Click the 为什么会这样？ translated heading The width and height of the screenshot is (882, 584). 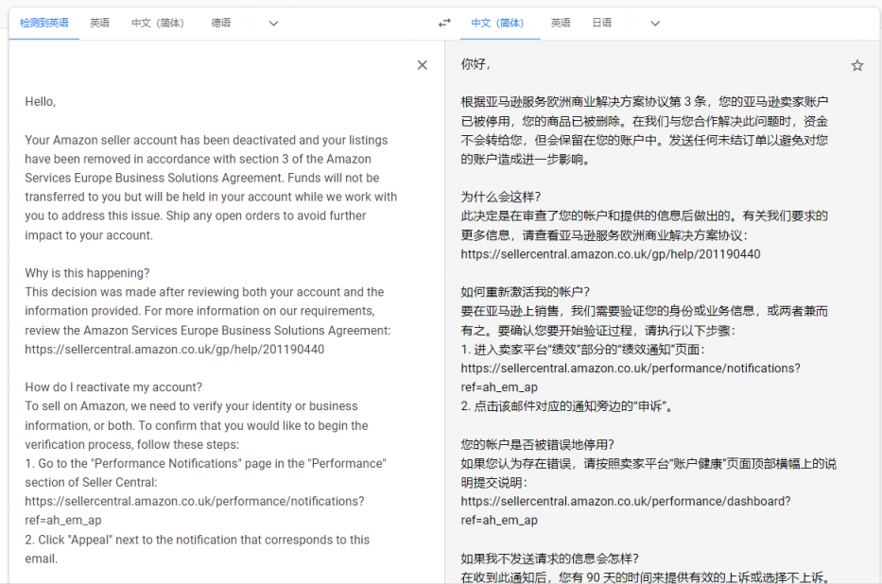(501, 197)
